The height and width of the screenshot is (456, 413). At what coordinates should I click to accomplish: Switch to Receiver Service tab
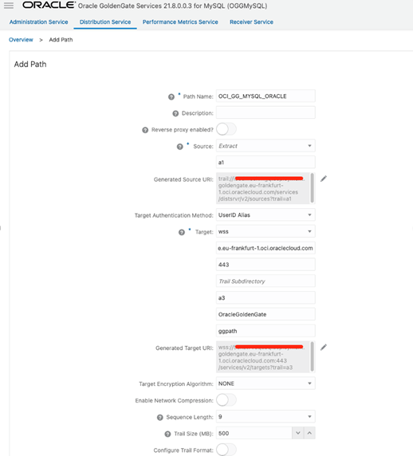(252, 22)
